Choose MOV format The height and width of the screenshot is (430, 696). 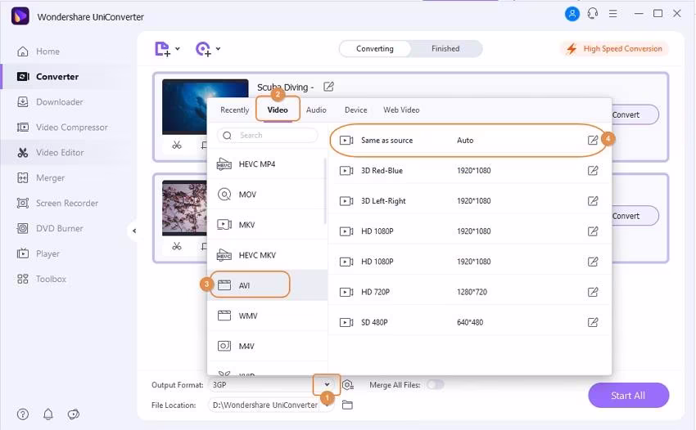(267, 195)
